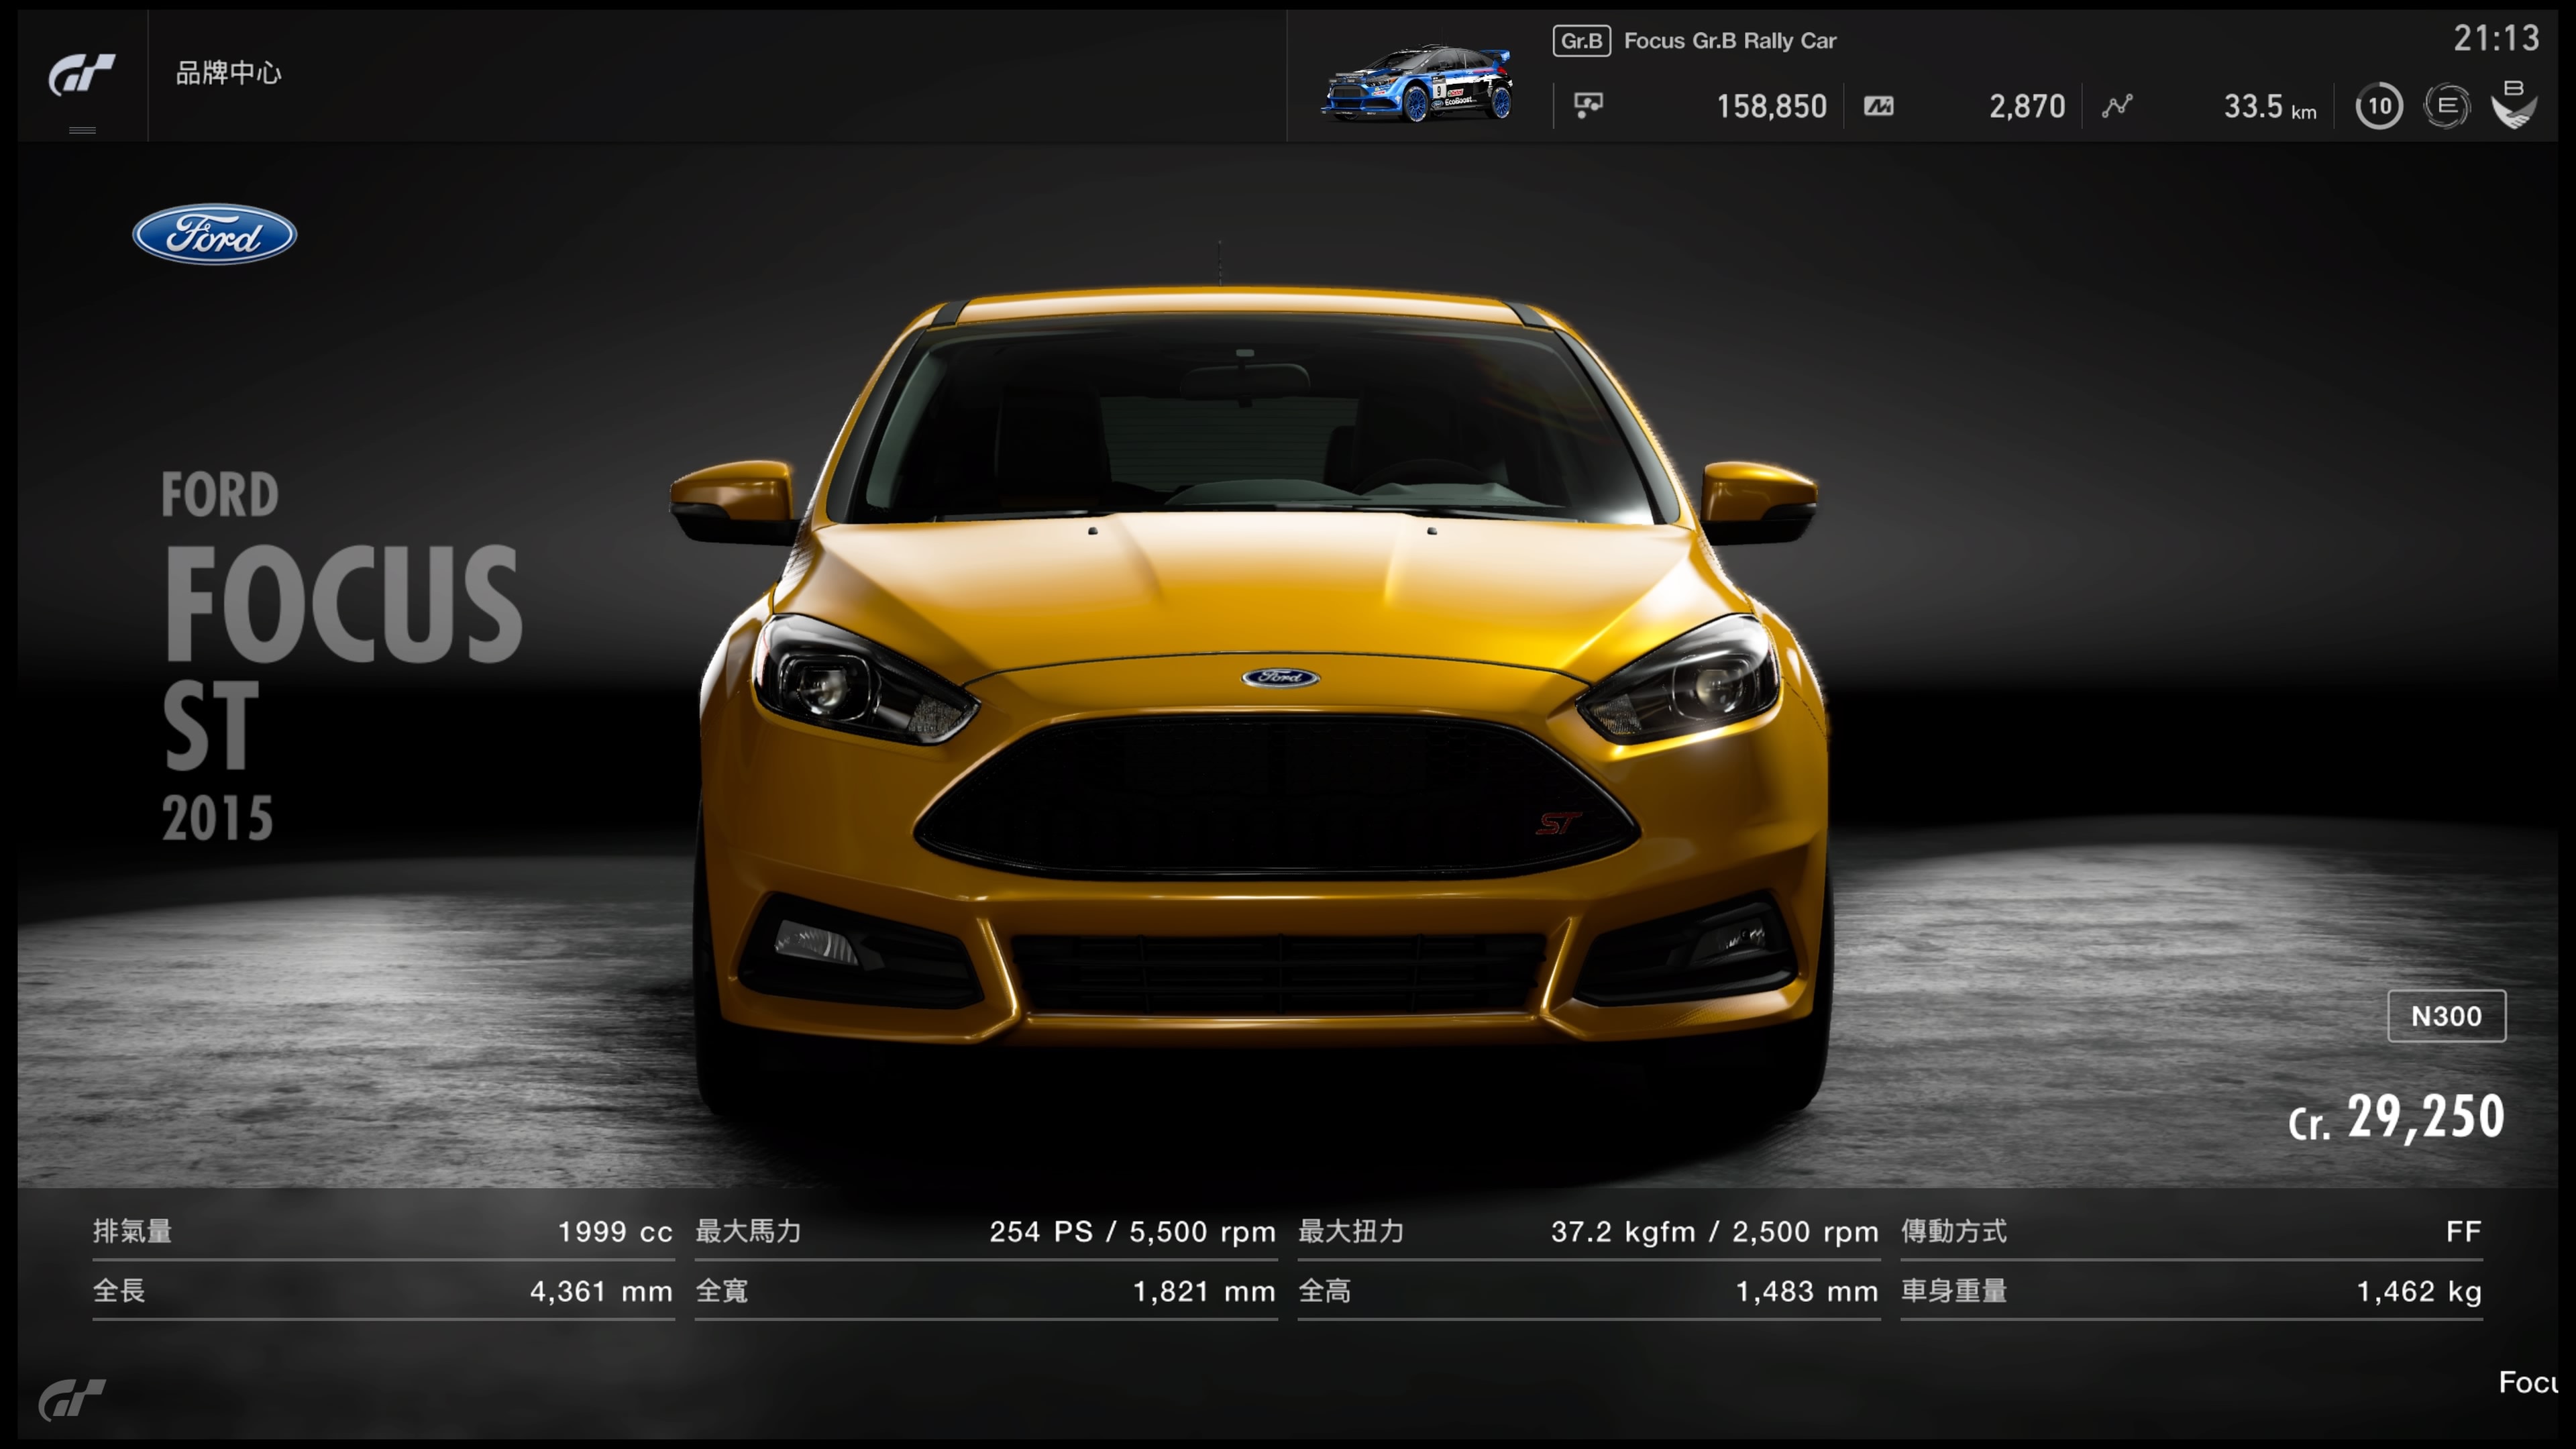Click the 254 PS / 5,500 rpm value

pos(1132,1232)
